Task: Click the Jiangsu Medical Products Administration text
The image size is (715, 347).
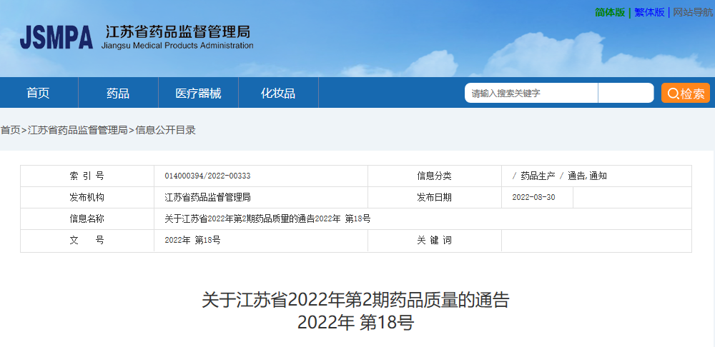Action: pyautogui.click(x=177, y=46)
